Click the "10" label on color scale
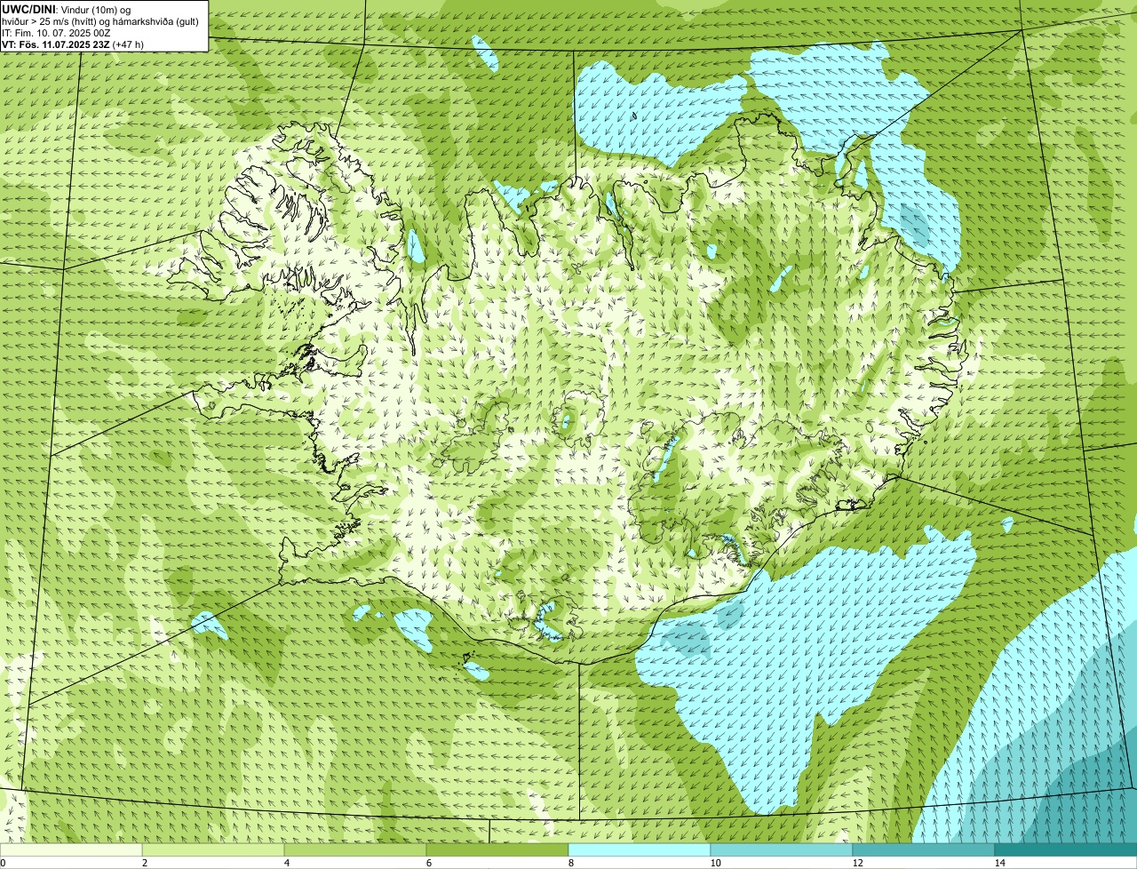Screen dimensions: 1137x869 click(x=715, y=863)
